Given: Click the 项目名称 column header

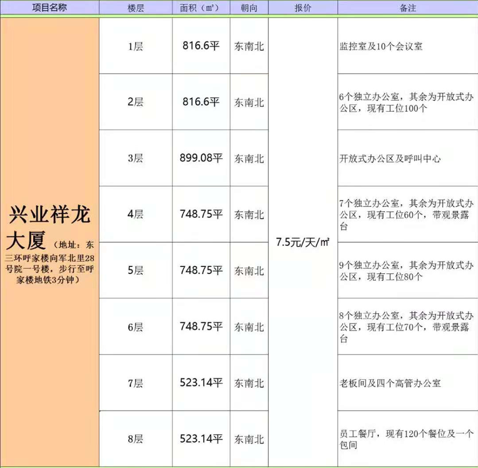Looking at the screenshot, I should [49, 8].
